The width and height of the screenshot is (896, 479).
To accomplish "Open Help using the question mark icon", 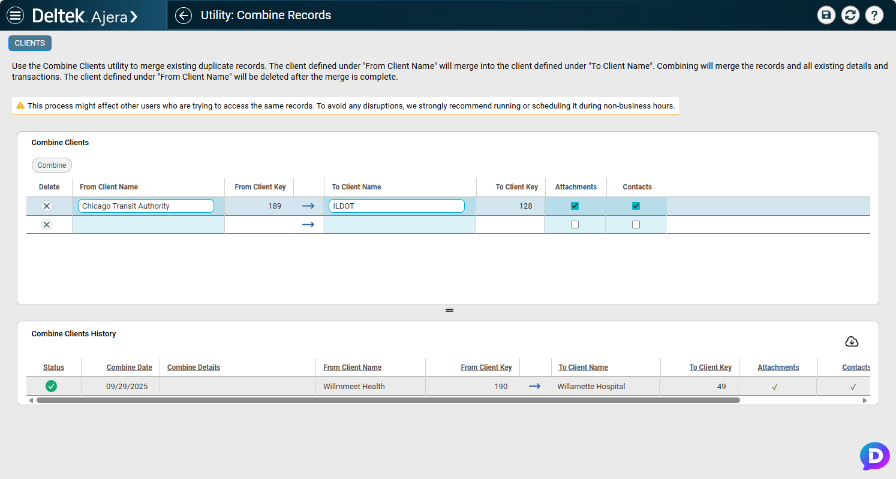I will (x=874, y=15).
